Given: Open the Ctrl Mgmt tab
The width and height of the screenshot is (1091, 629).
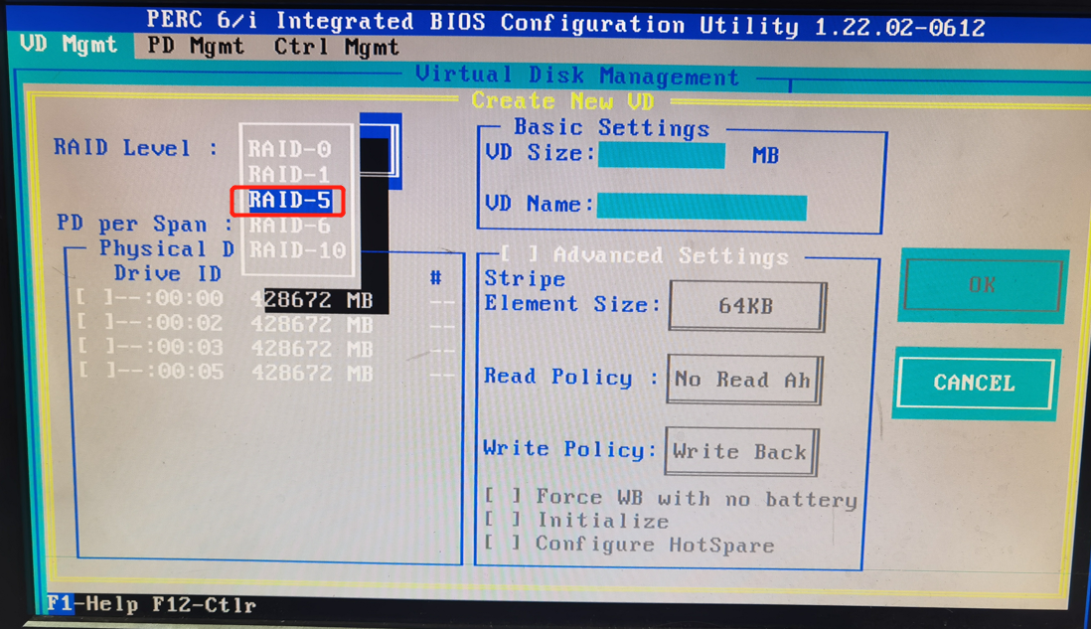Looking at the screenshot, I should tap(336, 48).
